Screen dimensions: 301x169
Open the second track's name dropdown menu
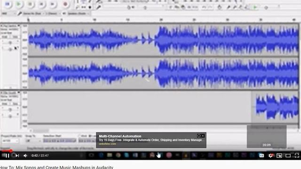[x=11, y=93]
